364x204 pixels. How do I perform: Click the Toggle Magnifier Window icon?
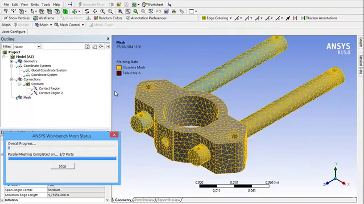tap(128, 11)
